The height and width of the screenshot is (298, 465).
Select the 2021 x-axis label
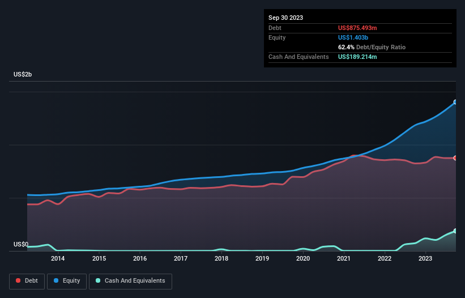344,258
